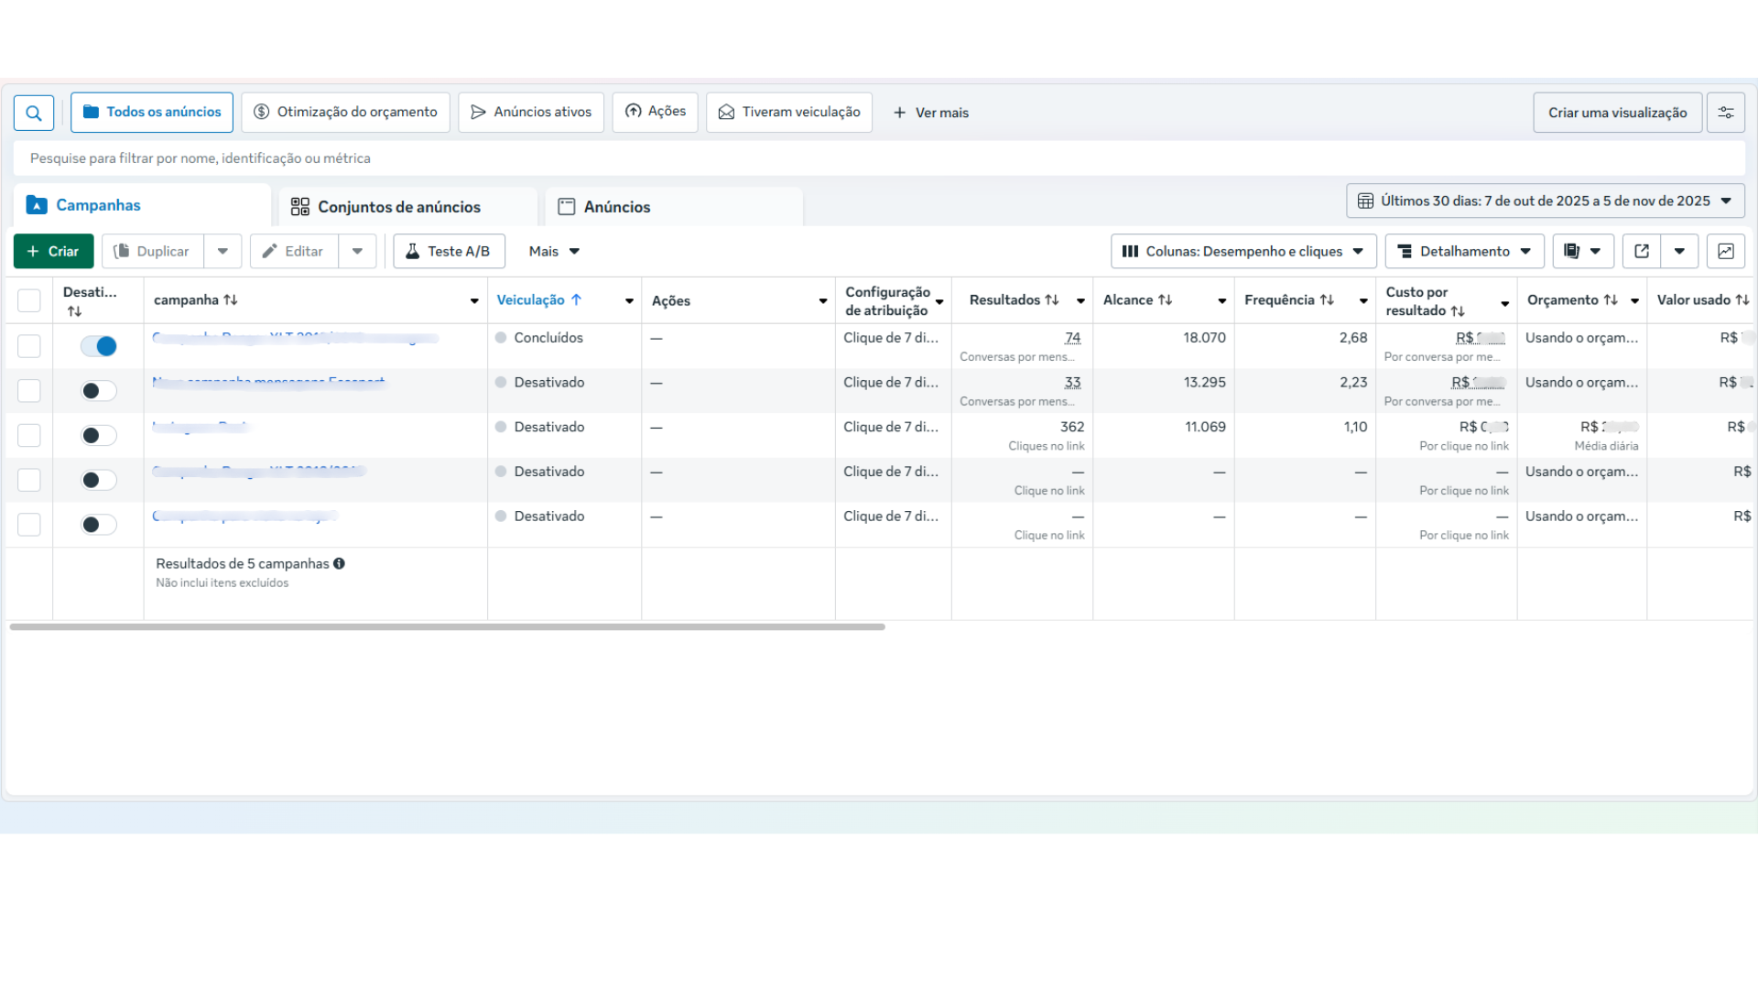Click Criar uma visualização button
1758x989 pixels.
(1617, 113)
